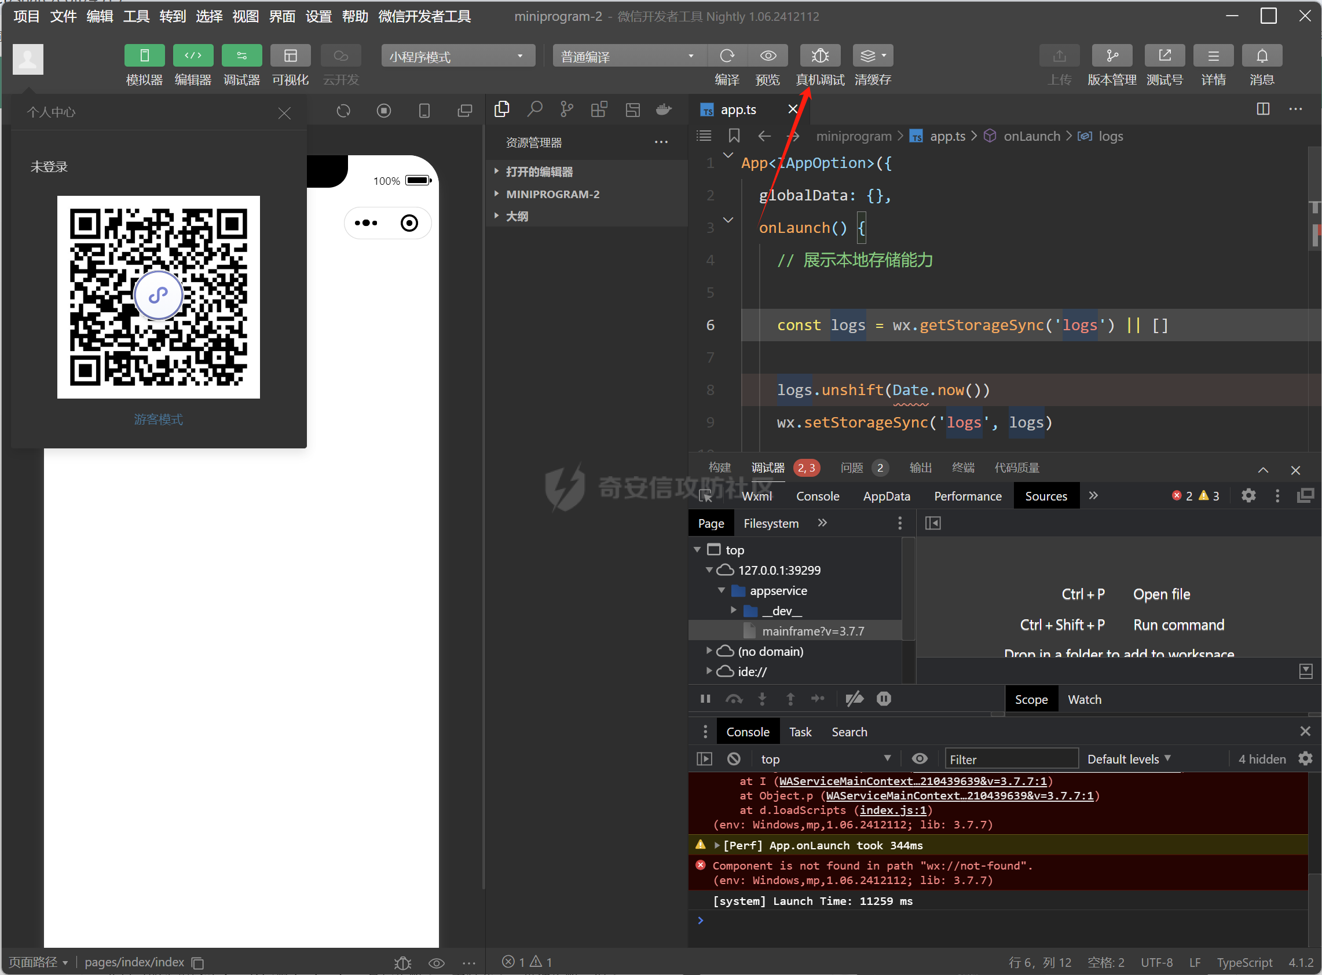Toggle the 调试器 debugger panel button

(242, 56)
